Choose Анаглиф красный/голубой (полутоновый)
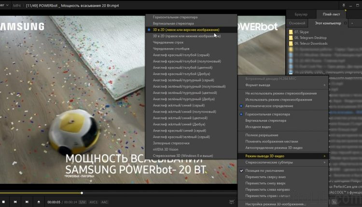362x207 pixels. click(x=192, y=61)
